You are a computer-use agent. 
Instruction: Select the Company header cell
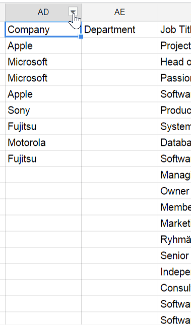(43, 29)
